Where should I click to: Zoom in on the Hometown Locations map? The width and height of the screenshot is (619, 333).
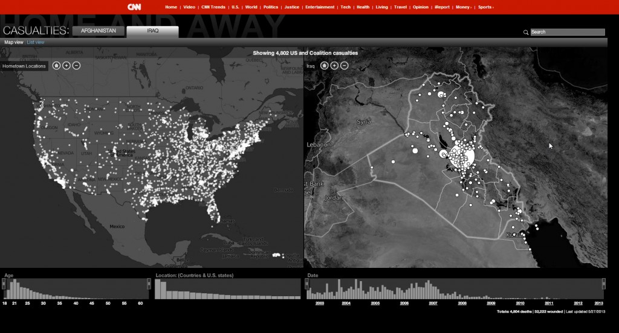(66, 65)
